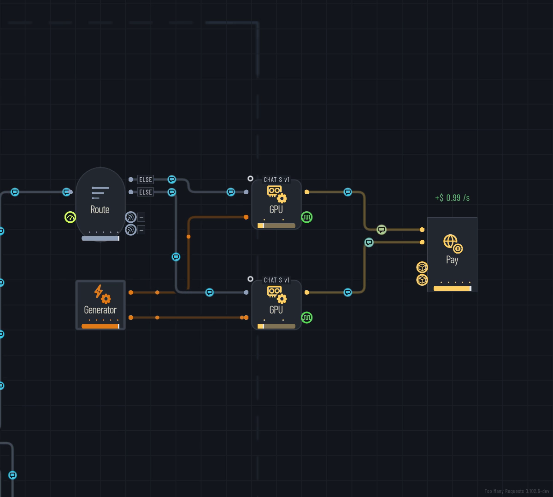This screenshot has width=553, height=497.
Task: Click the dash box beside upper signal icon
Action: pos(141,217)
